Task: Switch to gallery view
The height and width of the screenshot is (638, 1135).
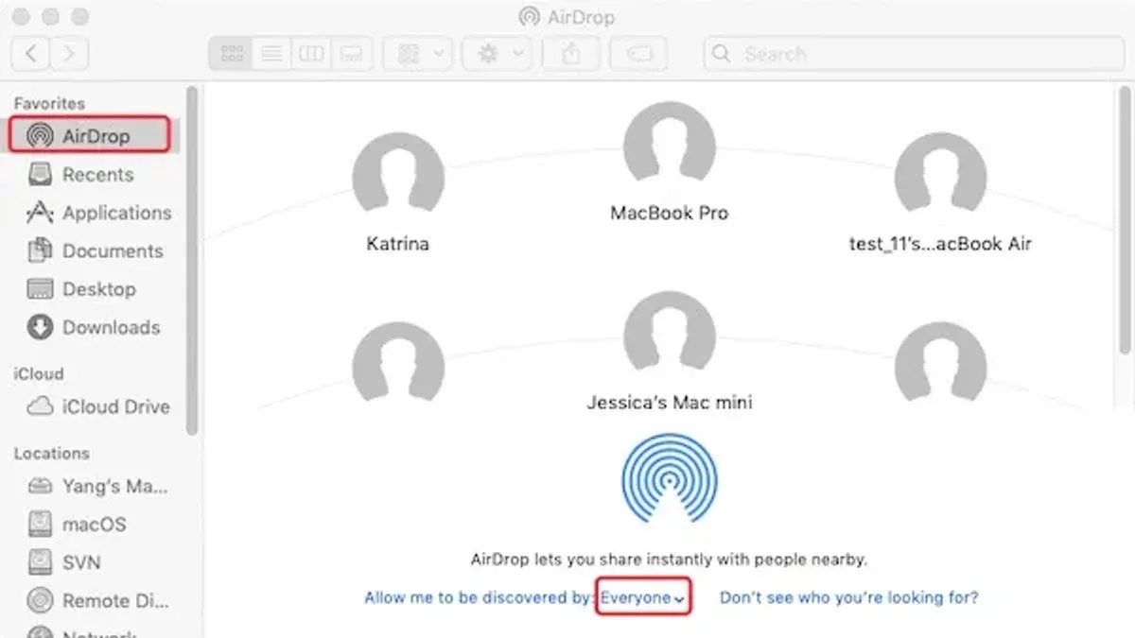Action: tap(351, 54)
